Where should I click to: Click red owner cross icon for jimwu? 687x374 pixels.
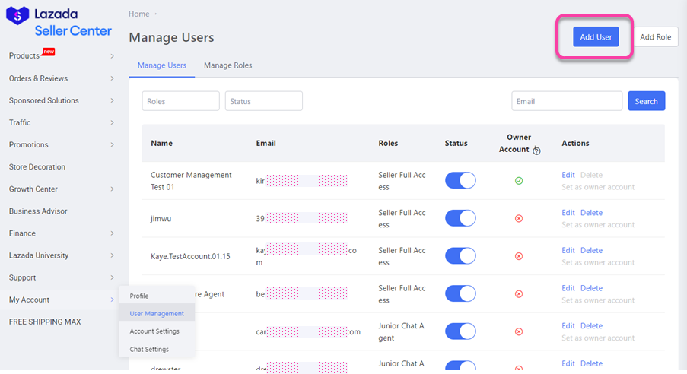519,218
